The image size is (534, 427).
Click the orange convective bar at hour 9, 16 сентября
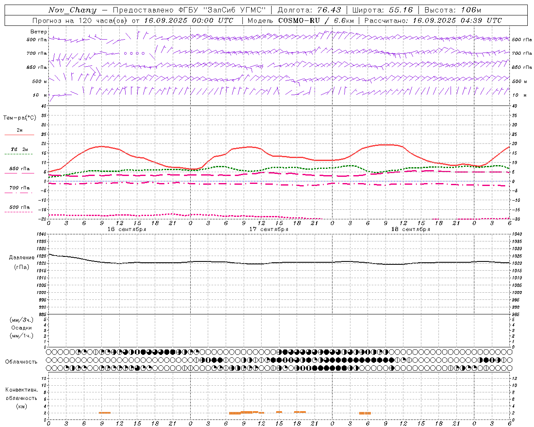pyautogui.click(x=105, y=413)
